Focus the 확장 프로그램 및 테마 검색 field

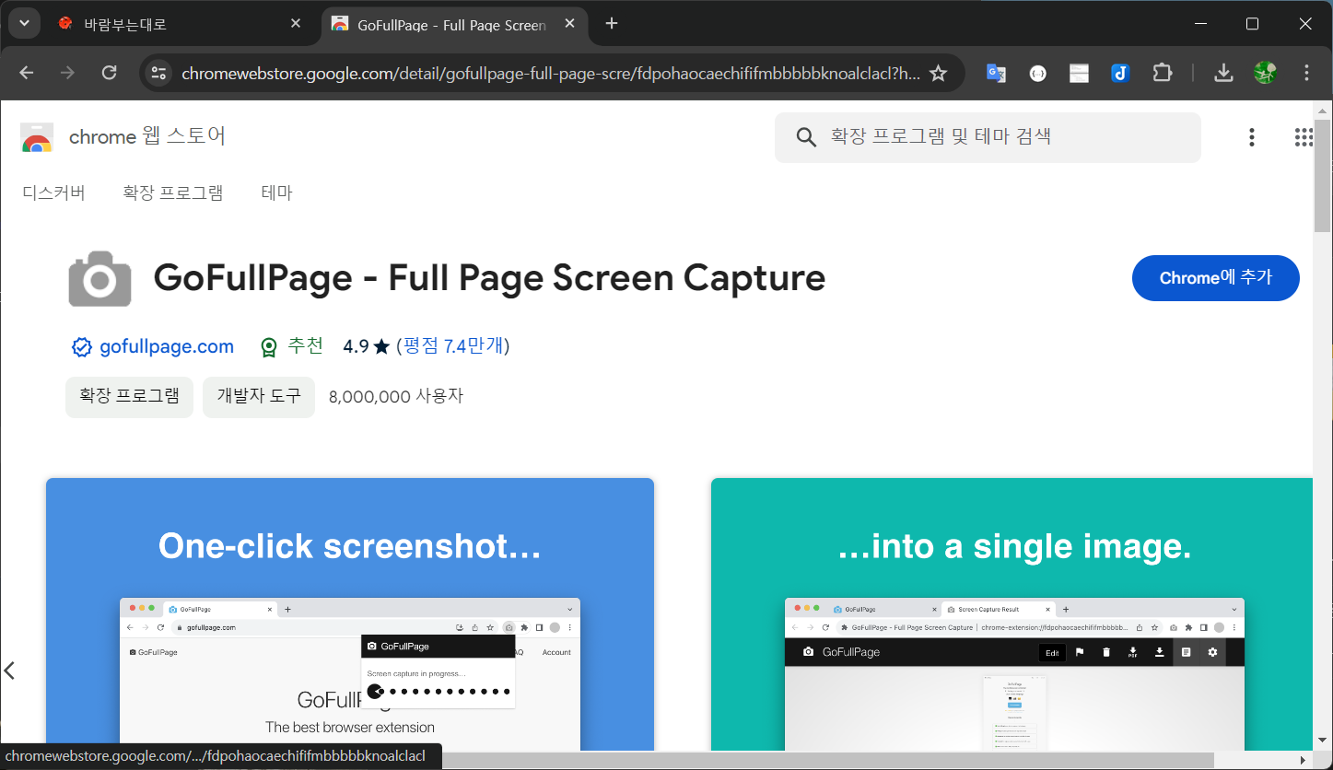pyautogui.click(x=988, y=137)
